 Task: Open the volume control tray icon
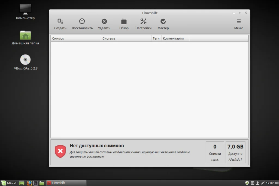point(277,183)
